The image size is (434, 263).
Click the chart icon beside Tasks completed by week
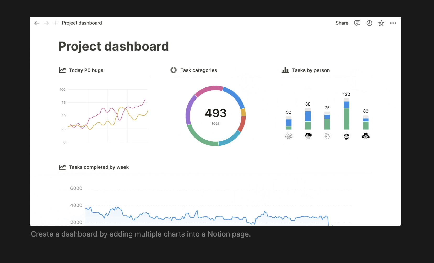[x=62, y=167]
